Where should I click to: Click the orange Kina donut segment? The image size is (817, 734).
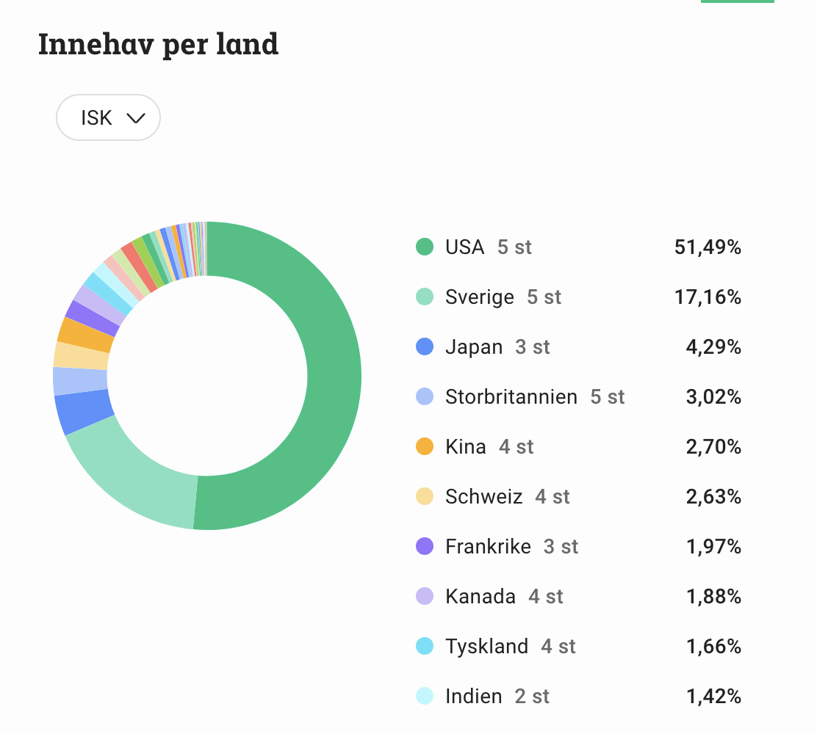click(86, 334)
